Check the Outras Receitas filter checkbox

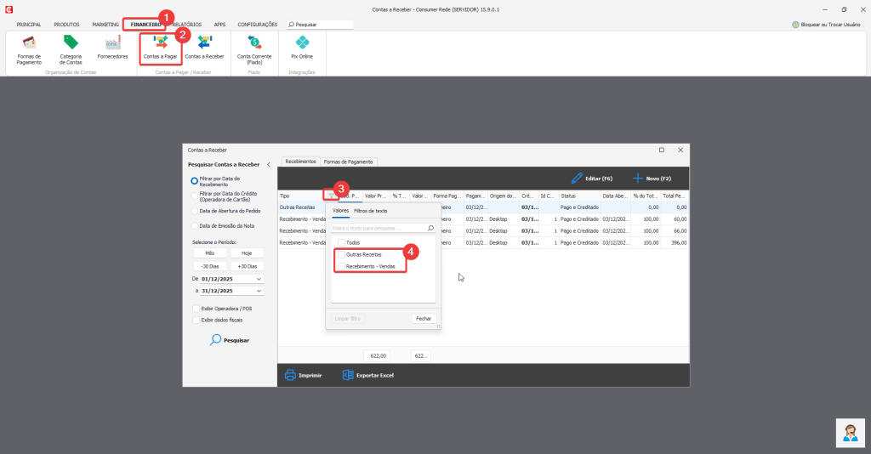[341, 254]
